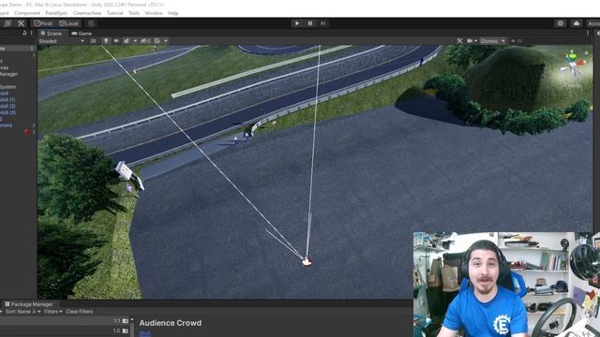The image size is (600, 337).
Task: Open the Window menu
Action: (154, 13)
